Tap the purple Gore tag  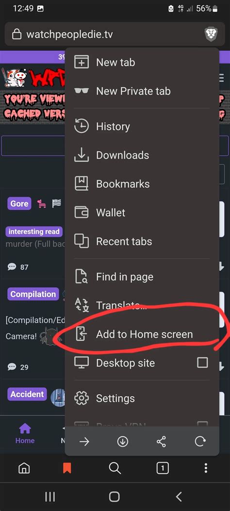[x=19, y=203]
